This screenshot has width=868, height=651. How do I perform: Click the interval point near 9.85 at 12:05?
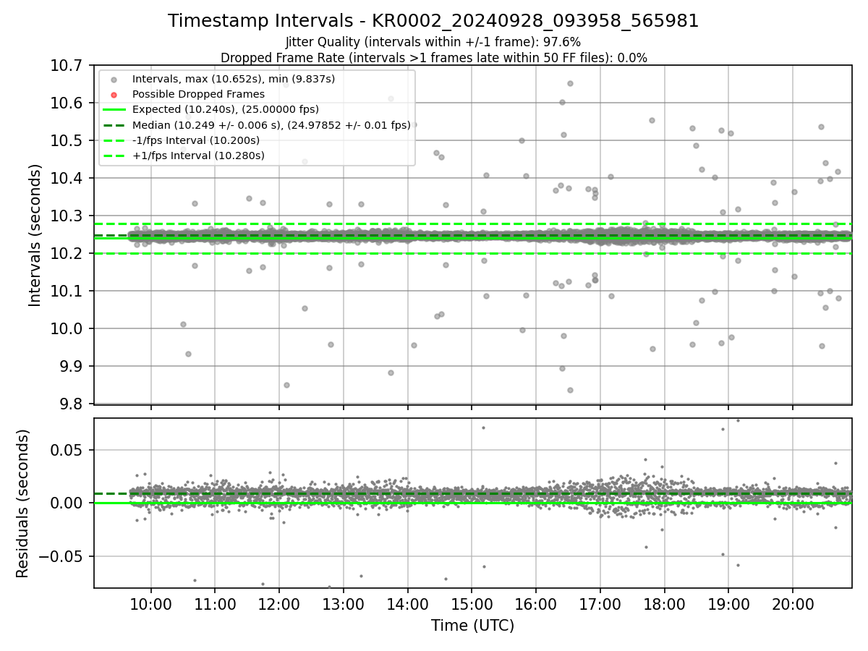286,385
